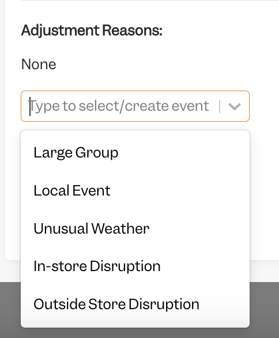Click the placeholder text in the event box

tap(119, 106)
